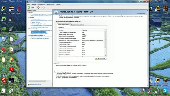Open the Team Fortress 2 desktop icon
This screenshot has height=96, width=170.
coord(165,9)
